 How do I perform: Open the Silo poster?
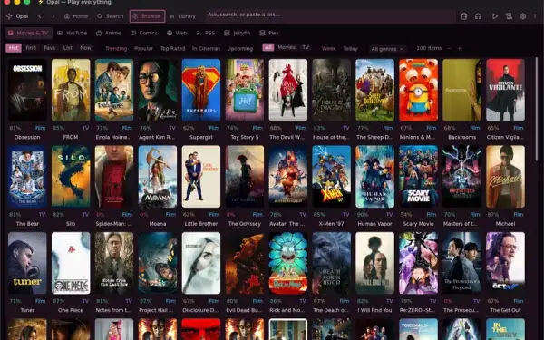(71, 176)
